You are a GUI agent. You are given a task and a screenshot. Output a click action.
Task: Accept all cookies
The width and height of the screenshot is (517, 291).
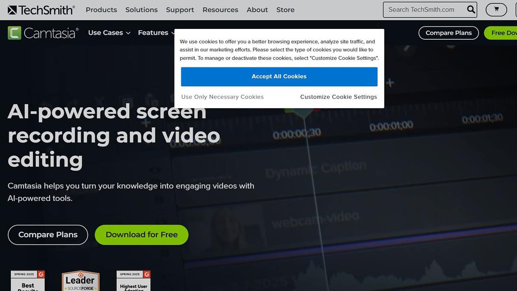coord(279,76)
